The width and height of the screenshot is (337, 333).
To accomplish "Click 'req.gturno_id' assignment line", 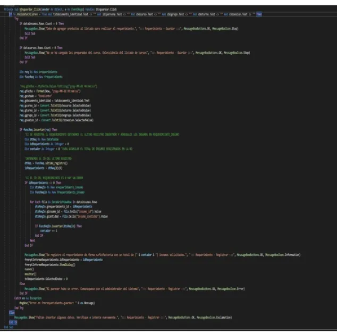I will click(55, 110).
